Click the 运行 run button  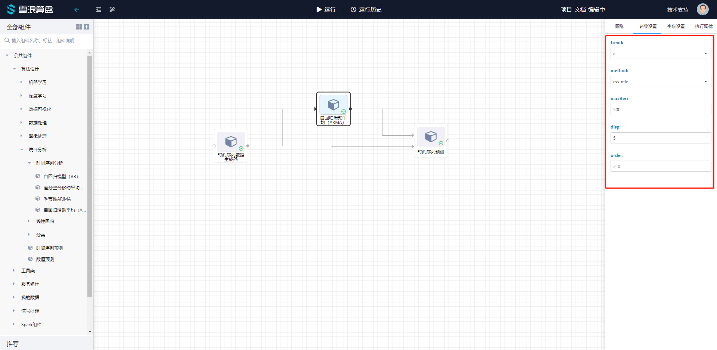pos(326,10)
